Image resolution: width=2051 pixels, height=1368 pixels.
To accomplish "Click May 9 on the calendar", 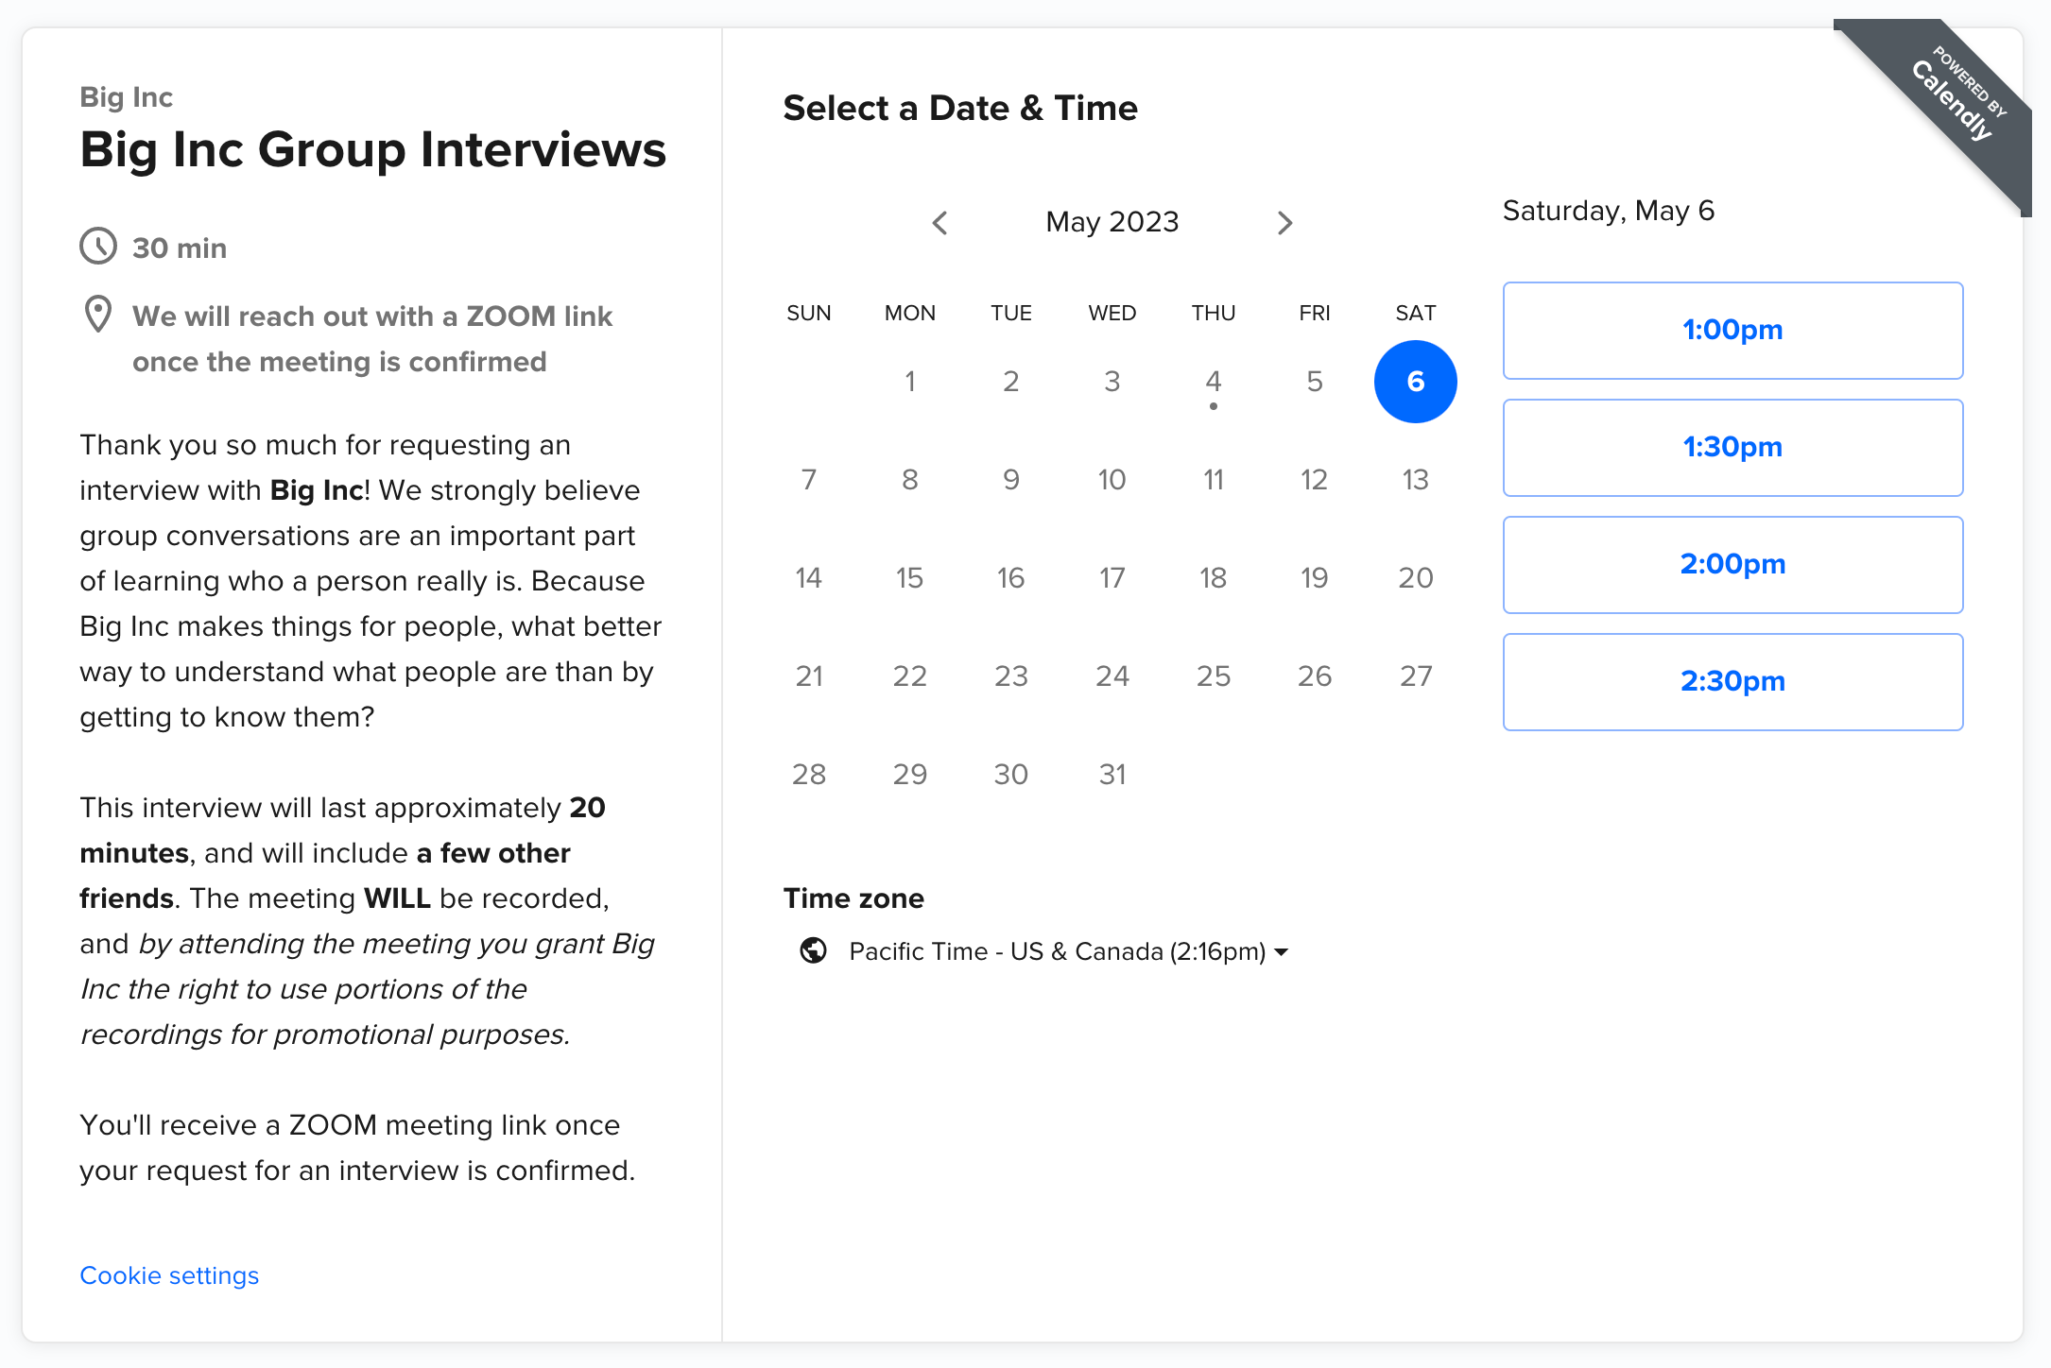I will pyautogui.click(x=1010, y=480).
